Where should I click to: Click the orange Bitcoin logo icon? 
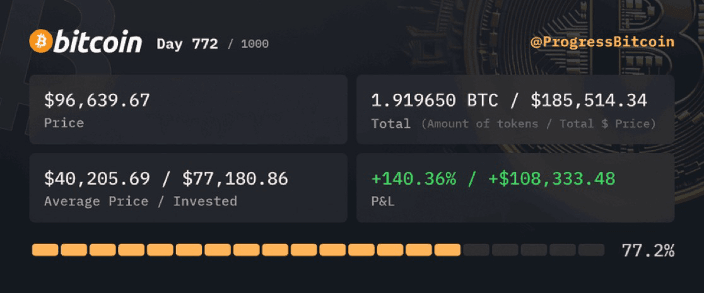[x=41, y=42]
